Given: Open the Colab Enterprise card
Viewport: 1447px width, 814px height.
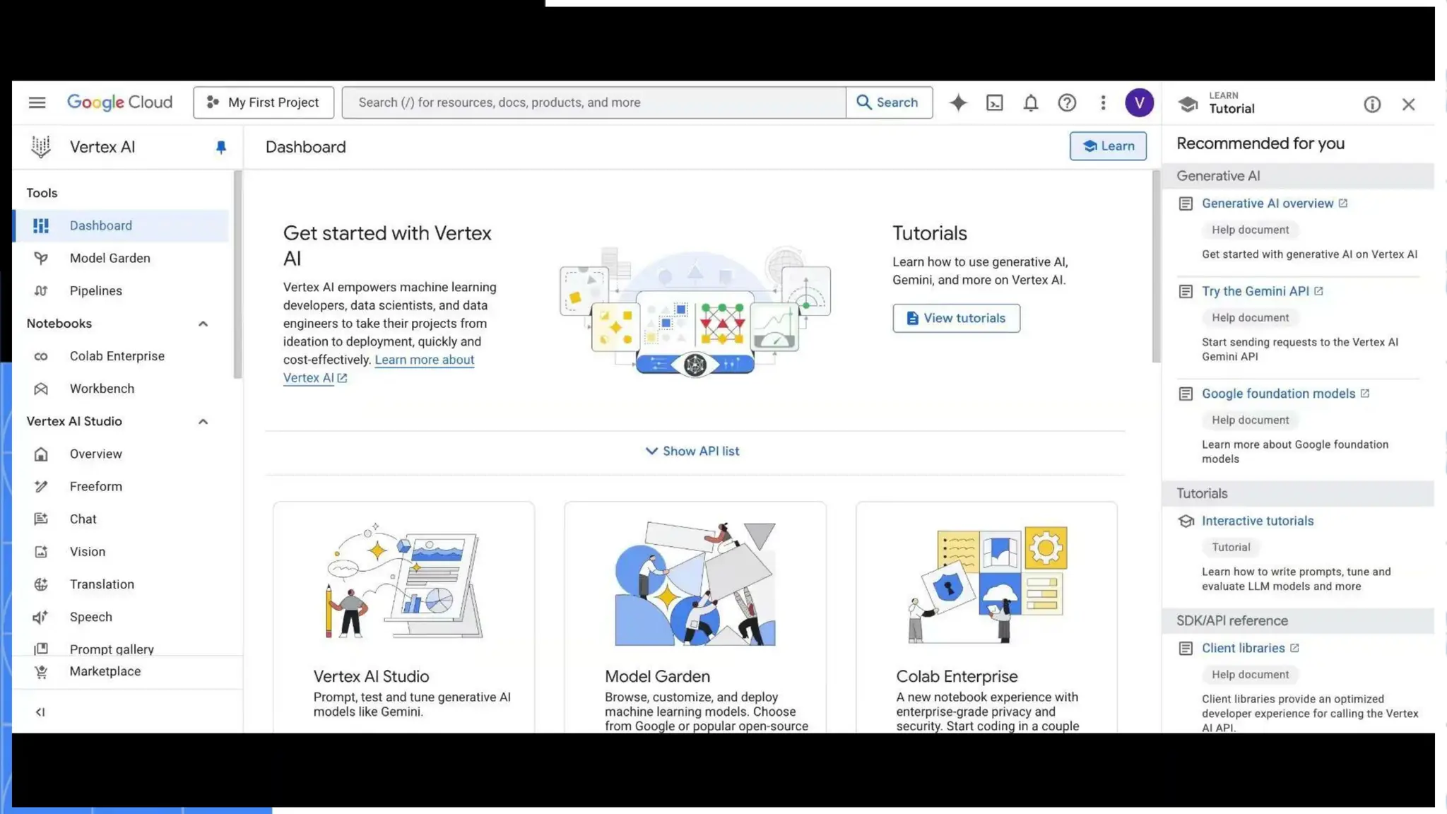Looking at the screenshot, I should click(x=986, y=618).
